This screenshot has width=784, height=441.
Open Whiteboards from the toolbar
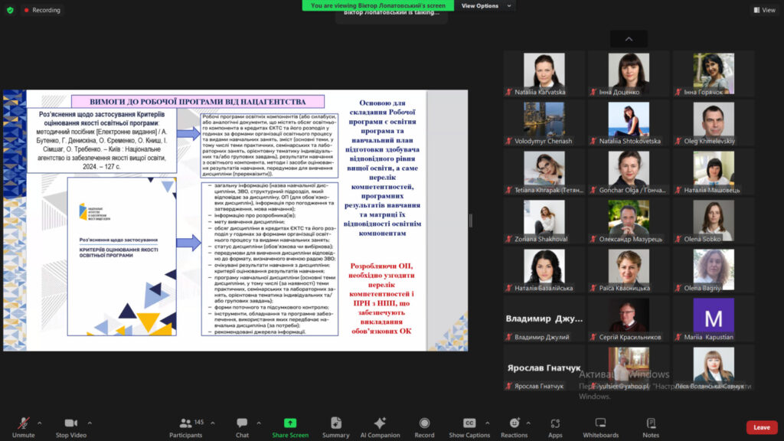click(x=601, y=426)
